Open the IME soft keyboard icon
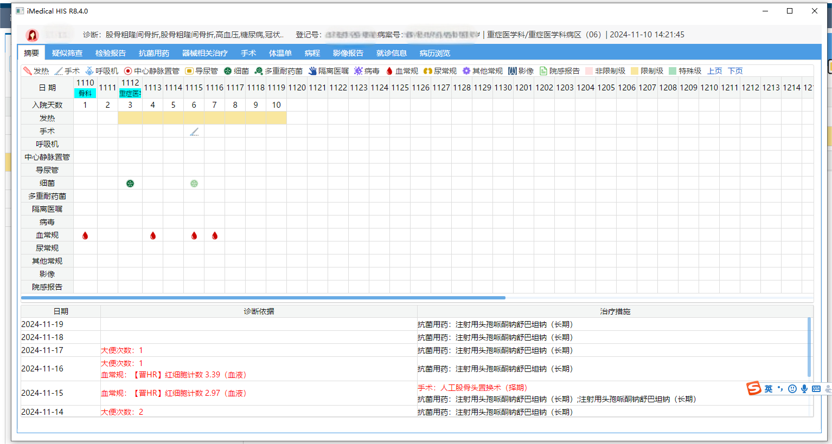Image resolution: width=832 pixels, height=444 pixels. click(x=816, y=389)
